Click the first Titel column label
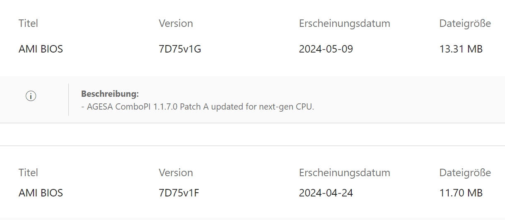The width and height of the screenshot is (505, 220). click(x=28, y=24)
